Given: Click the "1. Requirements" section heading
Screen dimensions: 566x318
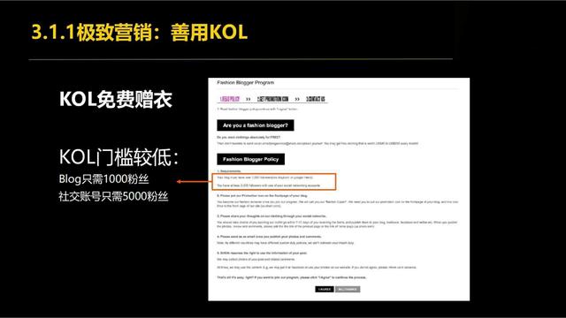Looking at the screenshot, I should (229, 170).
